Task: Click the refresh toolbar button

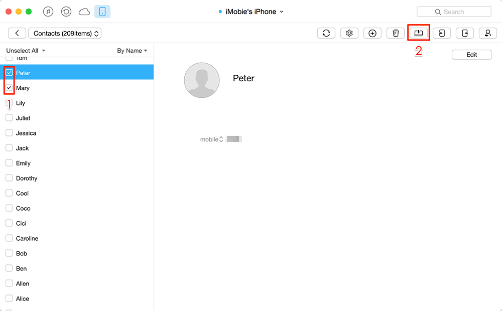Action: pos(326,33)
